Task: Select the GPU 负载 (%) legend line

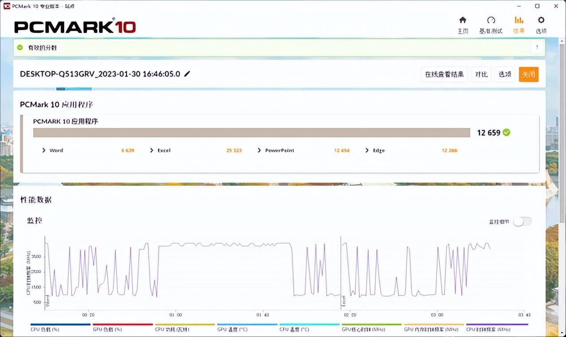Action: pos(123,327)
